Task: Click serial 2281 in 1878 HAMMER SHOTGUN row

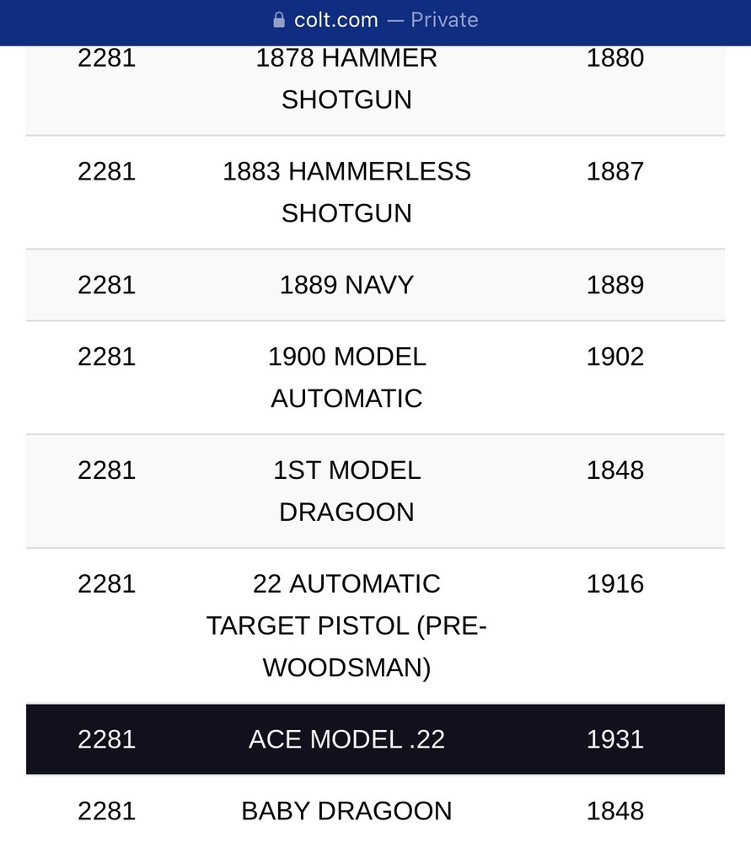Action: click(106, 58)
